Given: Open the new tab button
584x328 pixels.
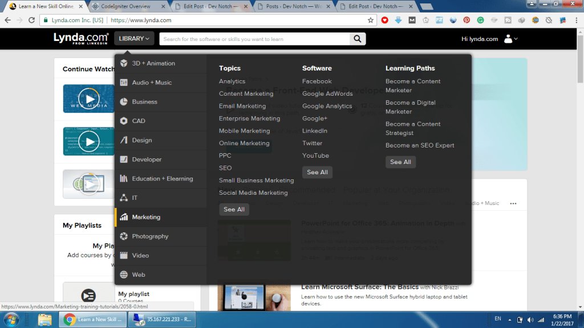Looking at the screenshot, I should point(427,6).
